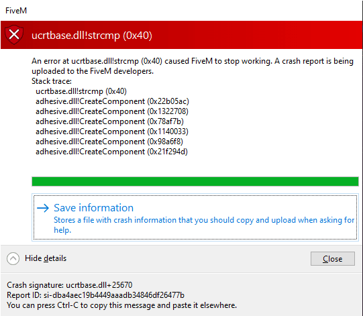Click the ucrtbase.dll!strcmp (0x40) stack trace entry
Image resolution: width=363 pixels, height=316 pixels.
(x=81, y=91)
